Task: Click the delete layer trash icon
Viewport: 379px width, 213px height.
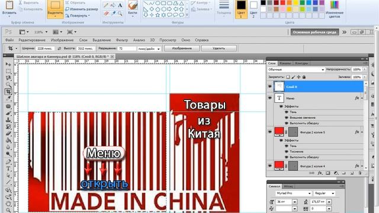Action: click(x=360, y=173)
